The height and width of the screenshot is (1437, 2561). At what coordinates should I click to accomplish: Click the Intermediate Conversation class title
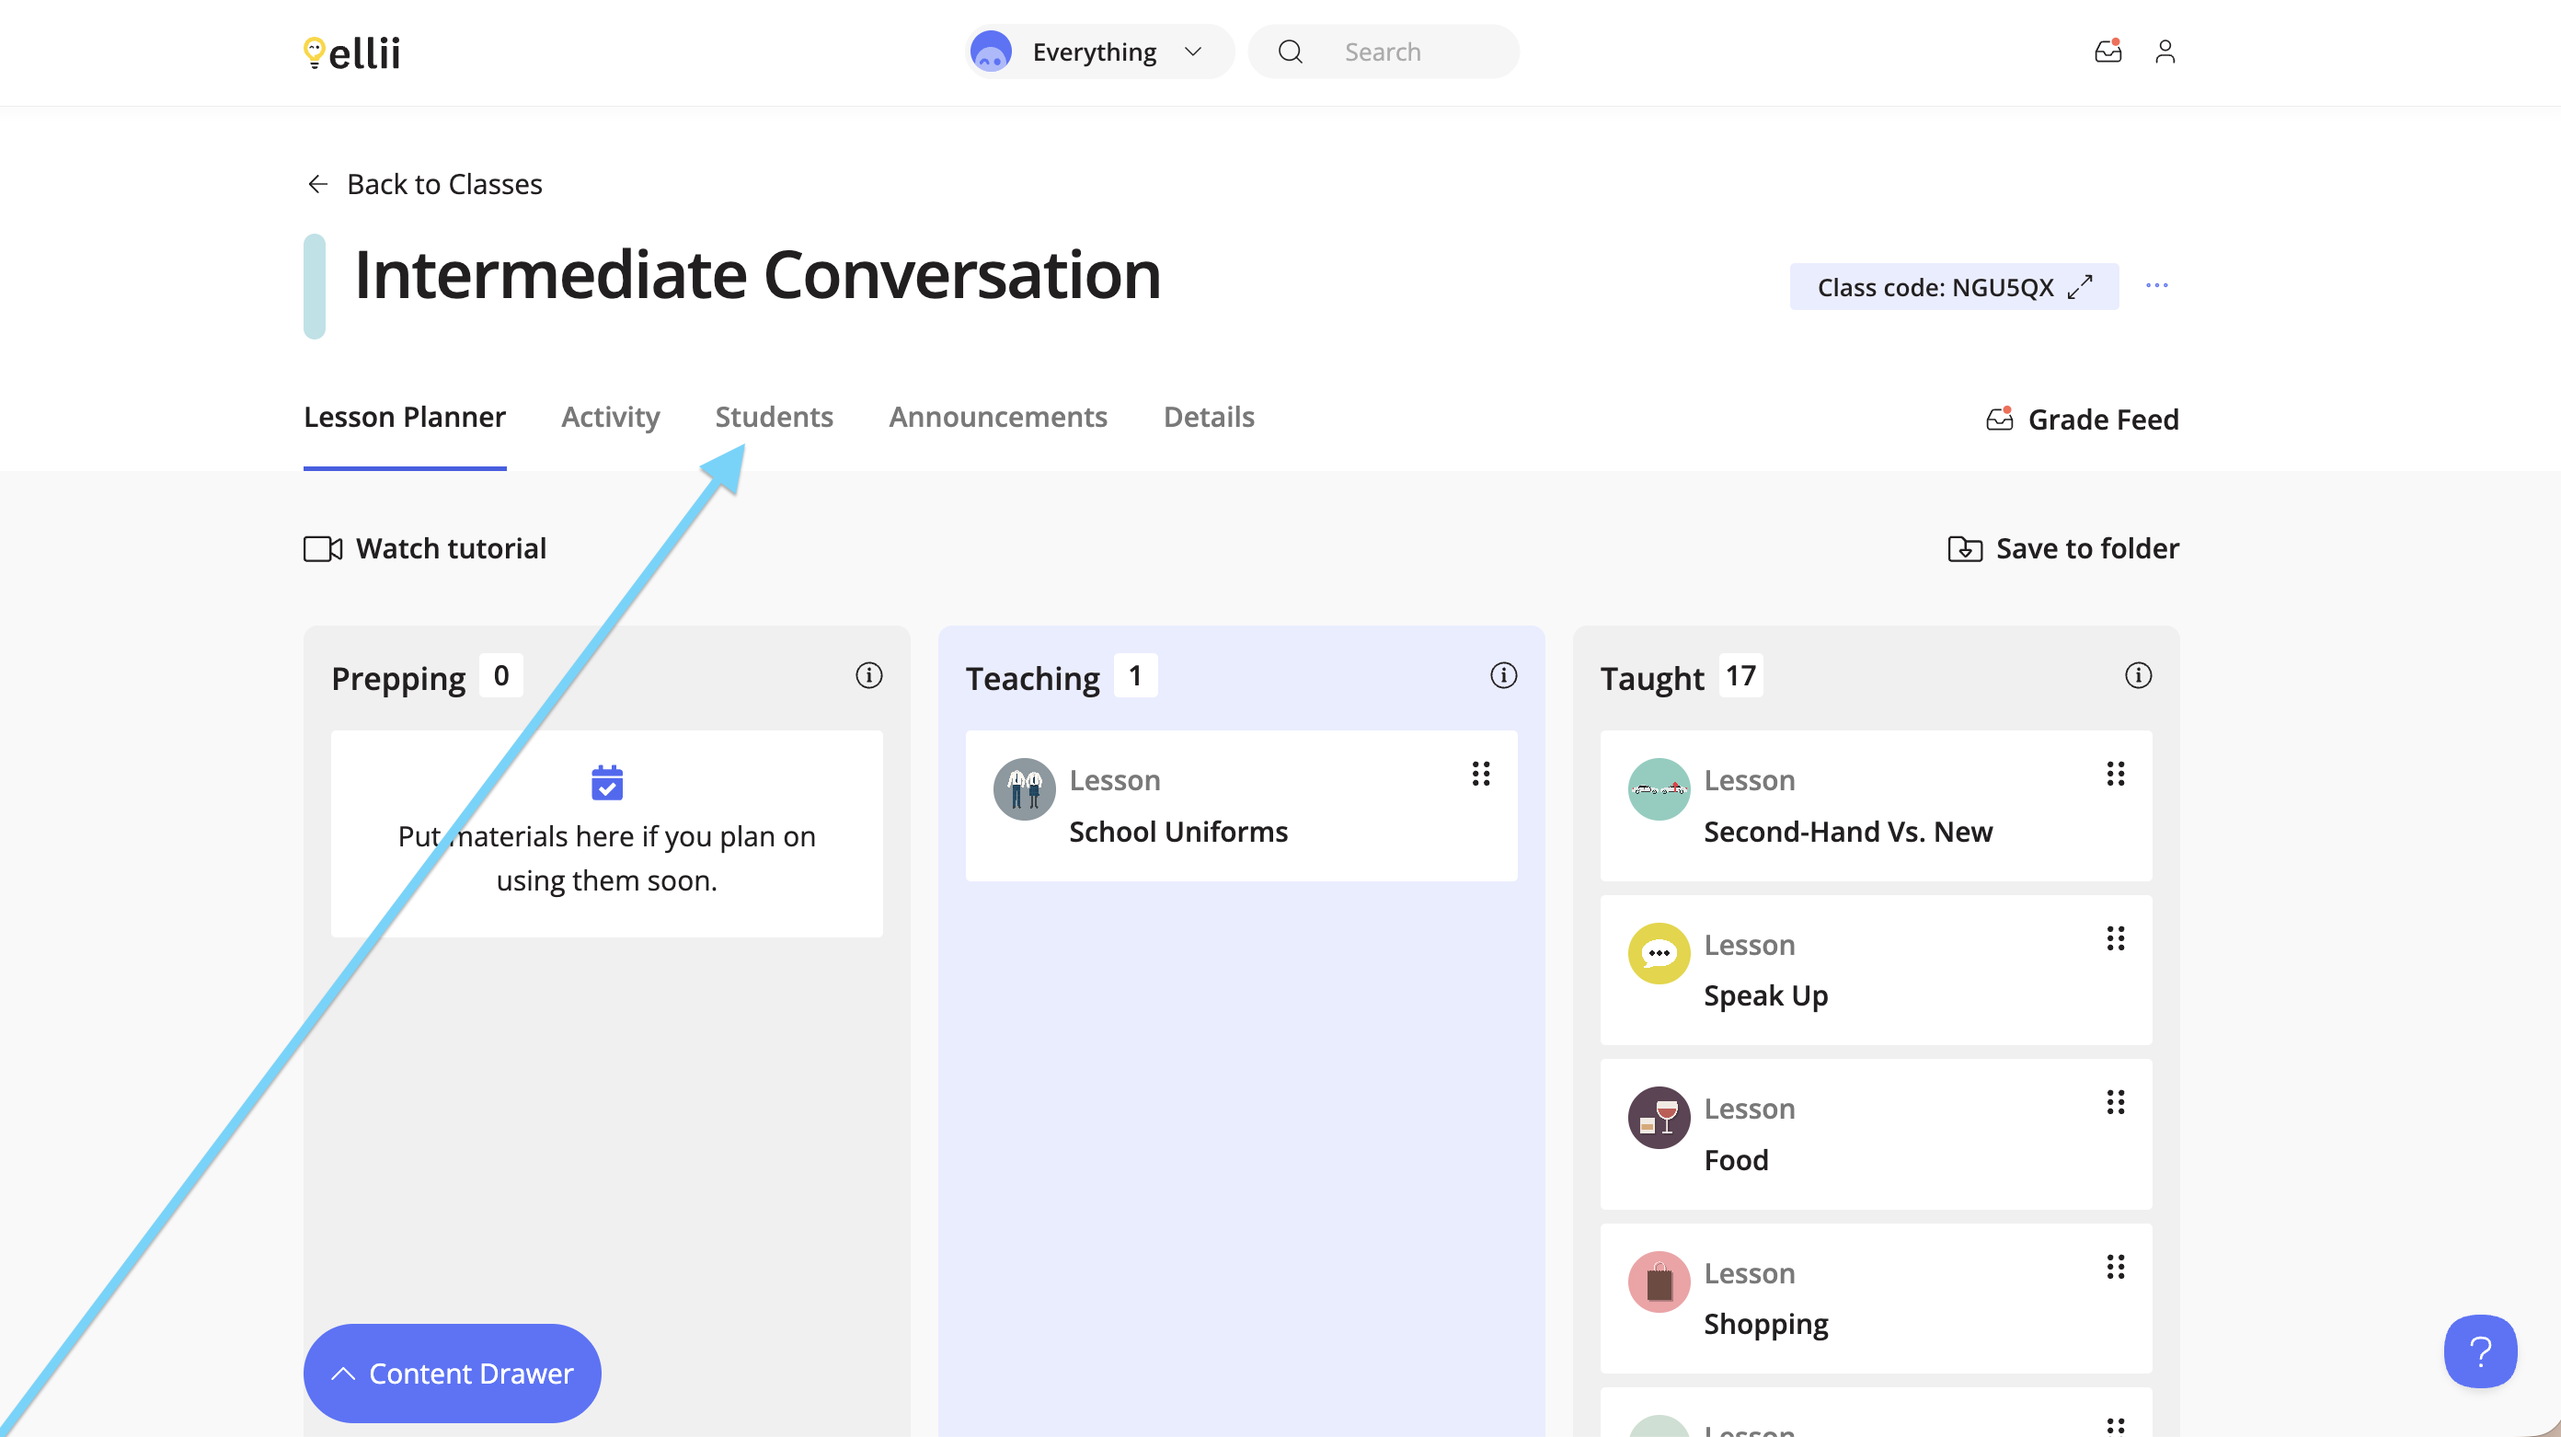tap(758, 274)
